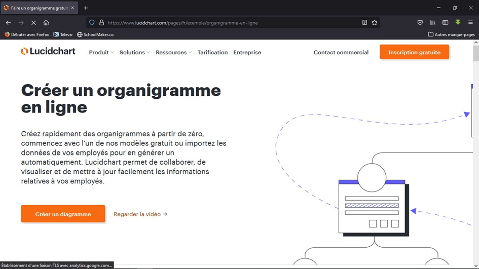Screen dimensions: 479x269
Task: Follow the Regarder la vidéo link
Action: point(140,214)
